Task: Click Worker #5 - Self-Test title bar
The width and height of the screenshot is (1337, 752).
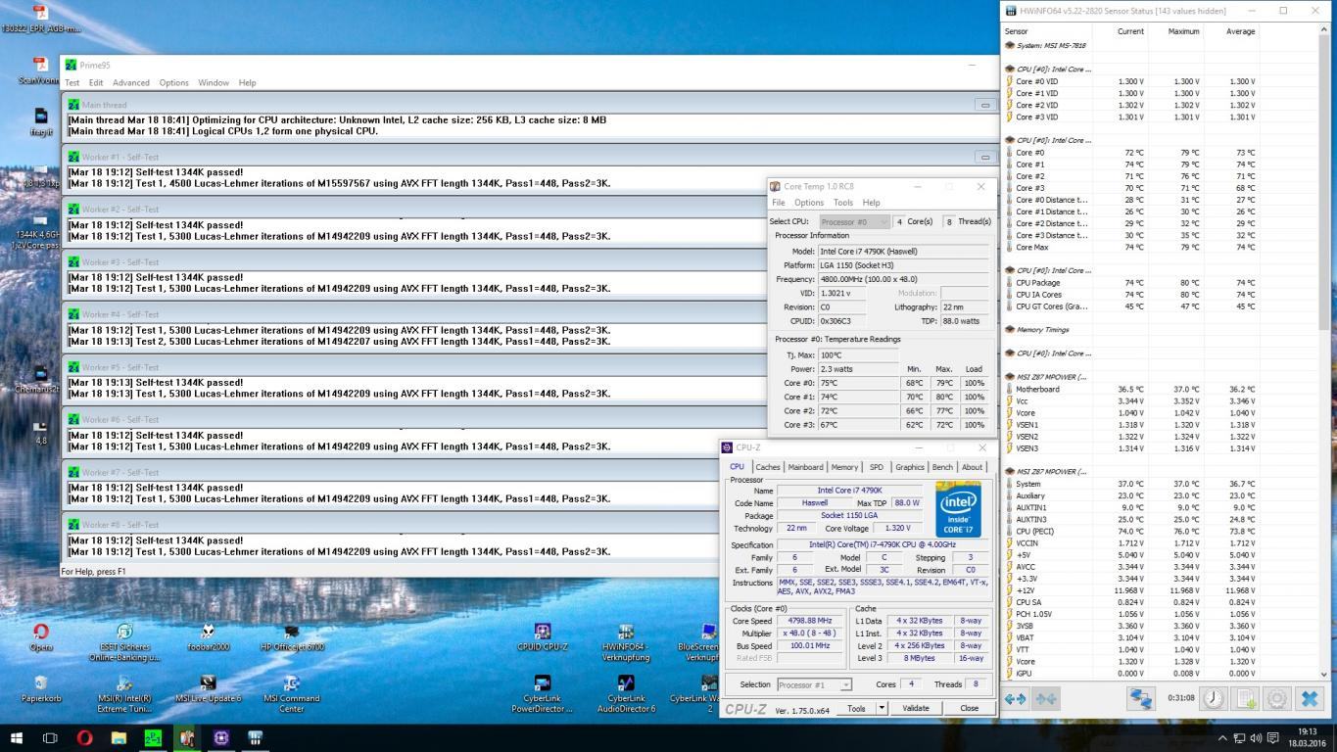Action: (531, 366)
